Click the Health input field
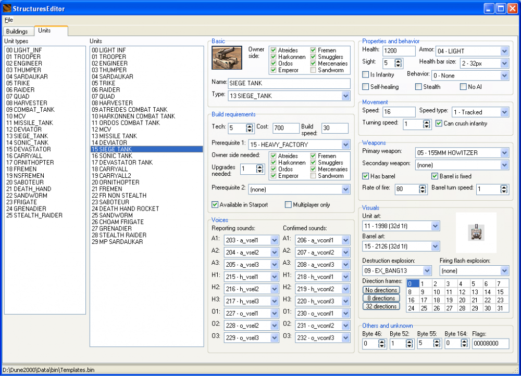Viewport: 521px width, 376px height. [399, 51]
